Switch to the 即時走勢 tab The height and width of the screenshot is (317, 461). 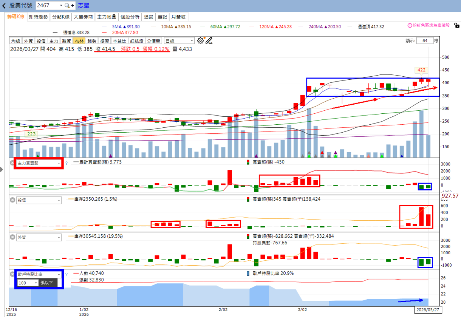[x=38, y=17]
